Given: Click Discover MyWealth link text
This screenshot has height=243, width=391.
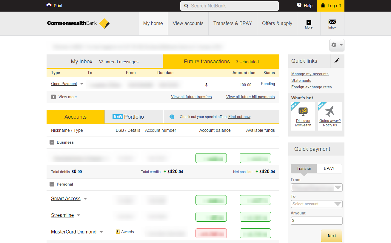Looking at the screenshot, I should [303, 123].
